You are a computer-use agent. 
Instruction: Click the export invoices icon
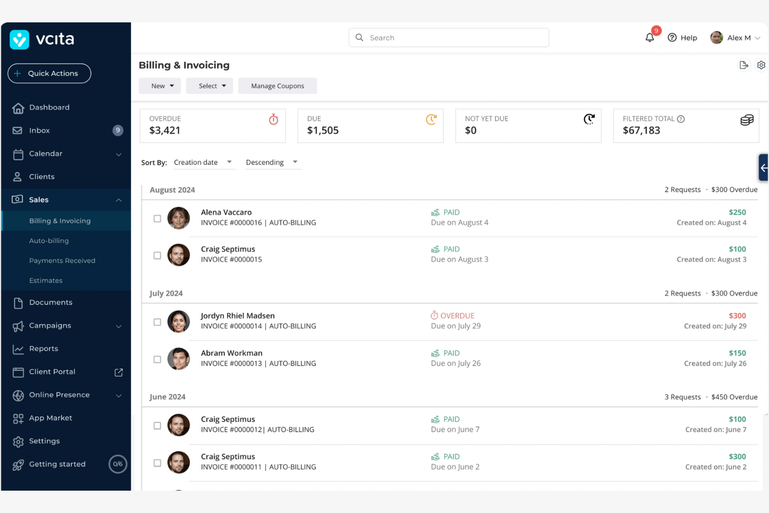(744, 65)
